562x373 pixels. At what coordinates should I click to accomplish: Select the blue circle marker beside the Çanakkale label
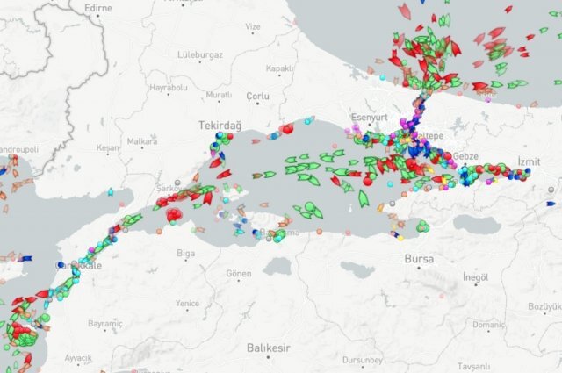pyautogui.click(x=61, y=264)
